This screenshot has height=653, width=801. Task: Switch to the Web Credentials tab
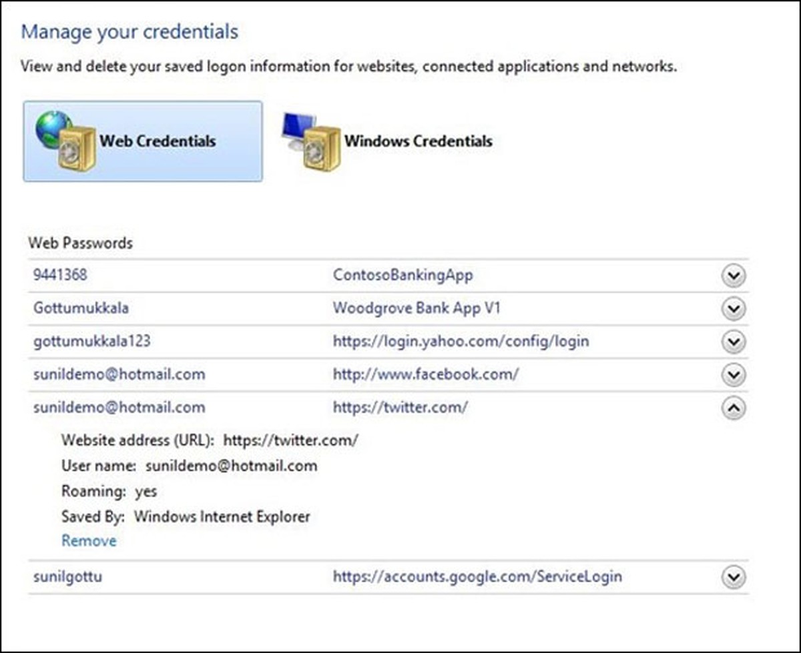click(x=158, y=141)
